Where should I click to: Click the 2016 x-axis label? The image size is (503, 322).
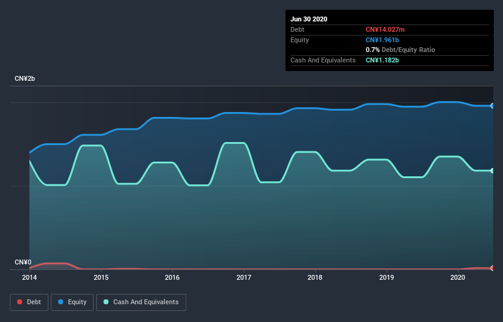(172, 277)
